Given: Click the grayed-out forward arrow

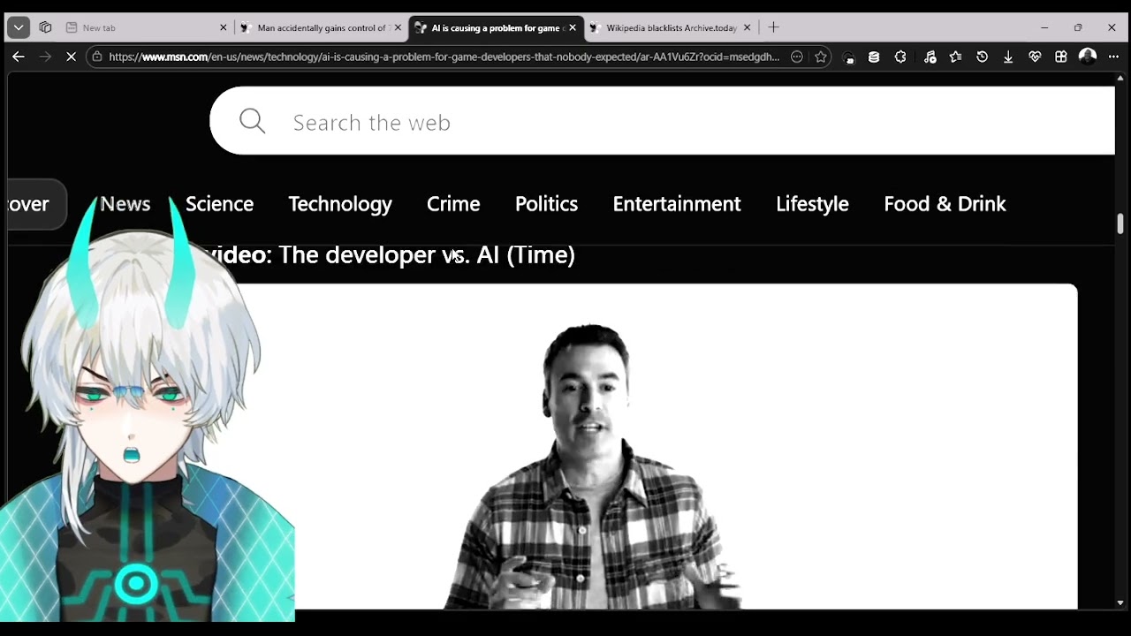Looking at the screenshot, I should tap(45, 57).
